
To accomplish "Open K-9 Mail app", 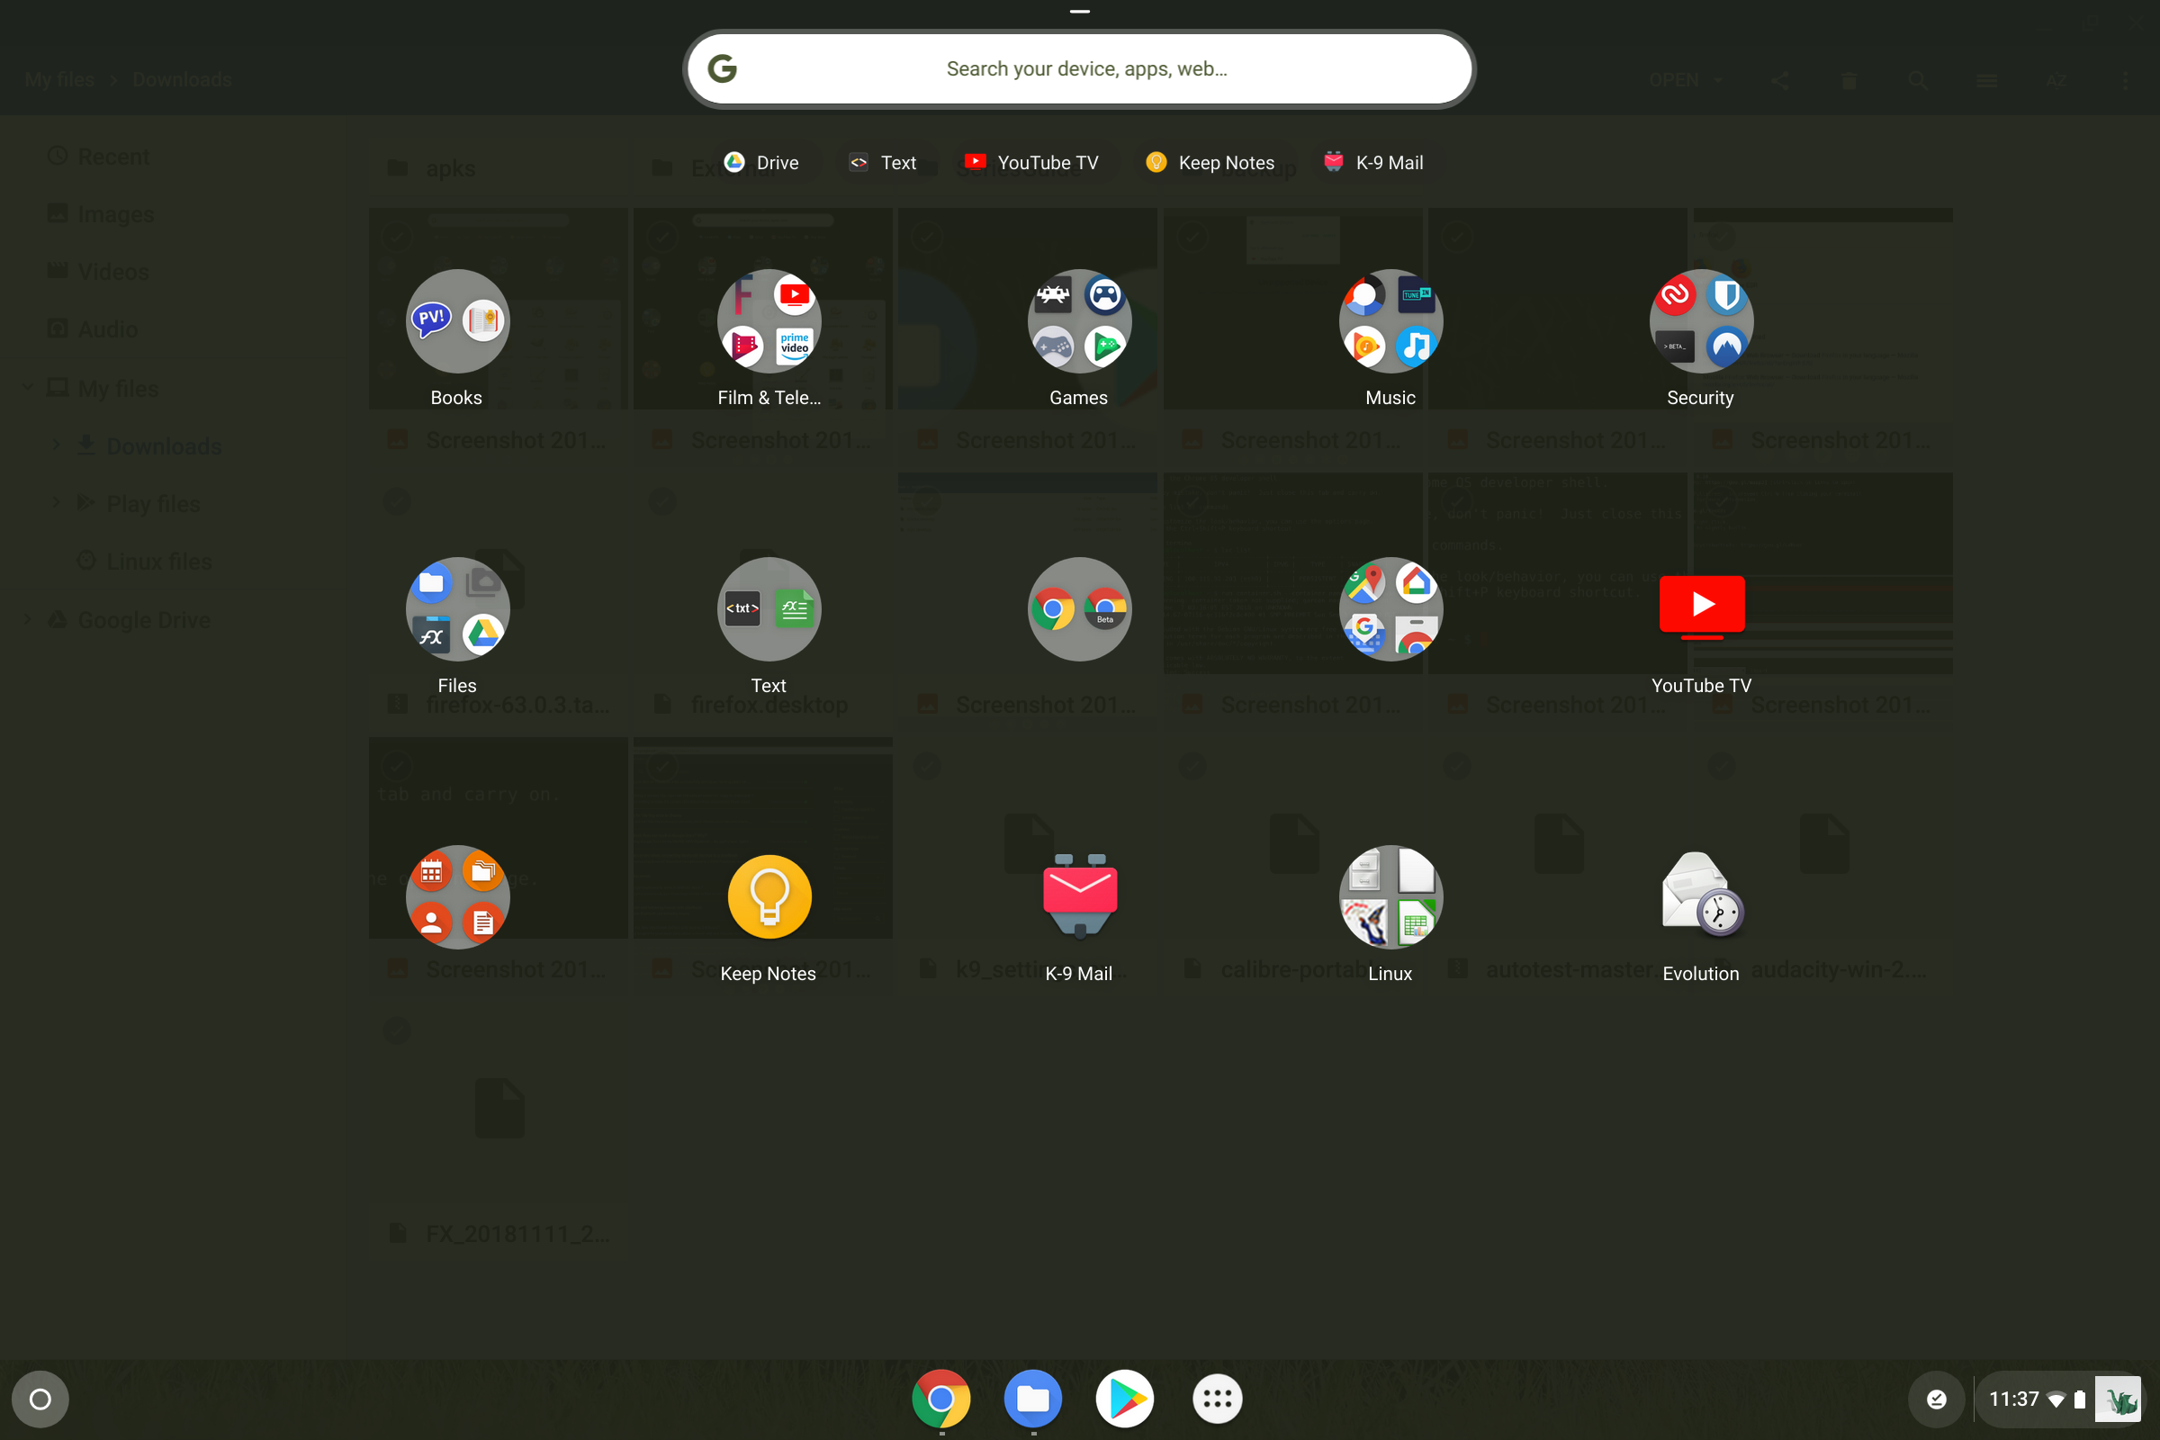I will coord(1078,895).
